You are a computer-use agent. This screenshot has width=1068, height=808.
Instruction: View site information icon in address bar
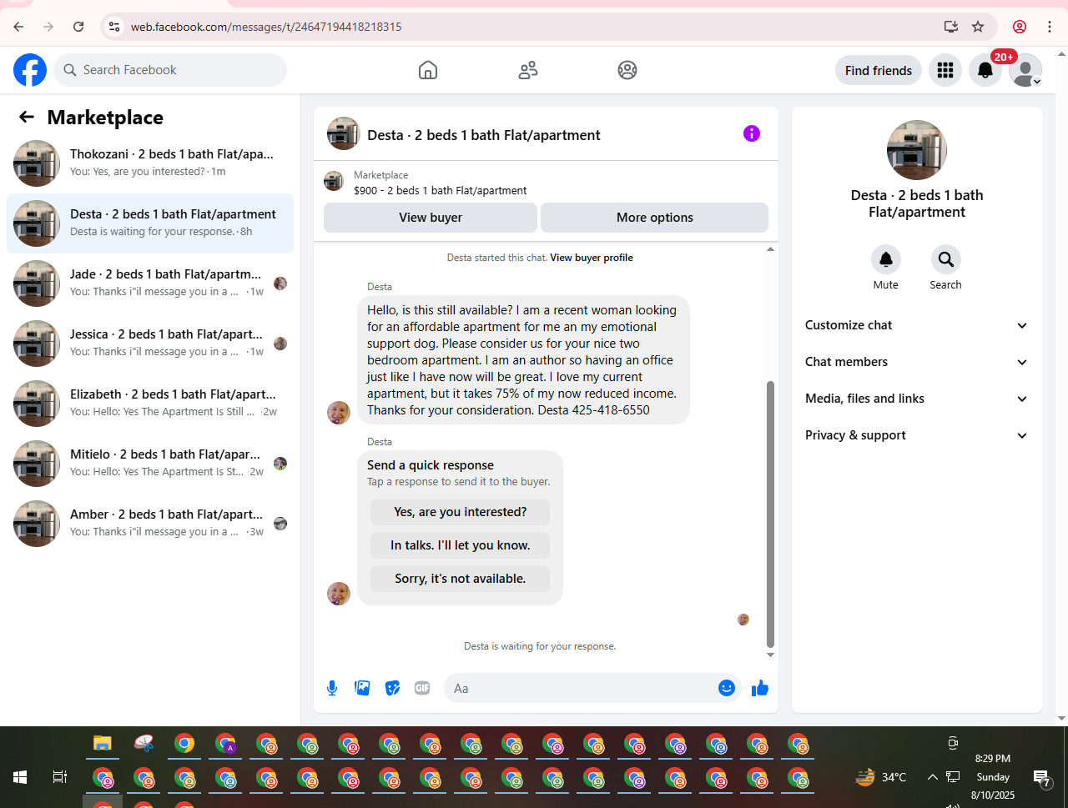115,27
